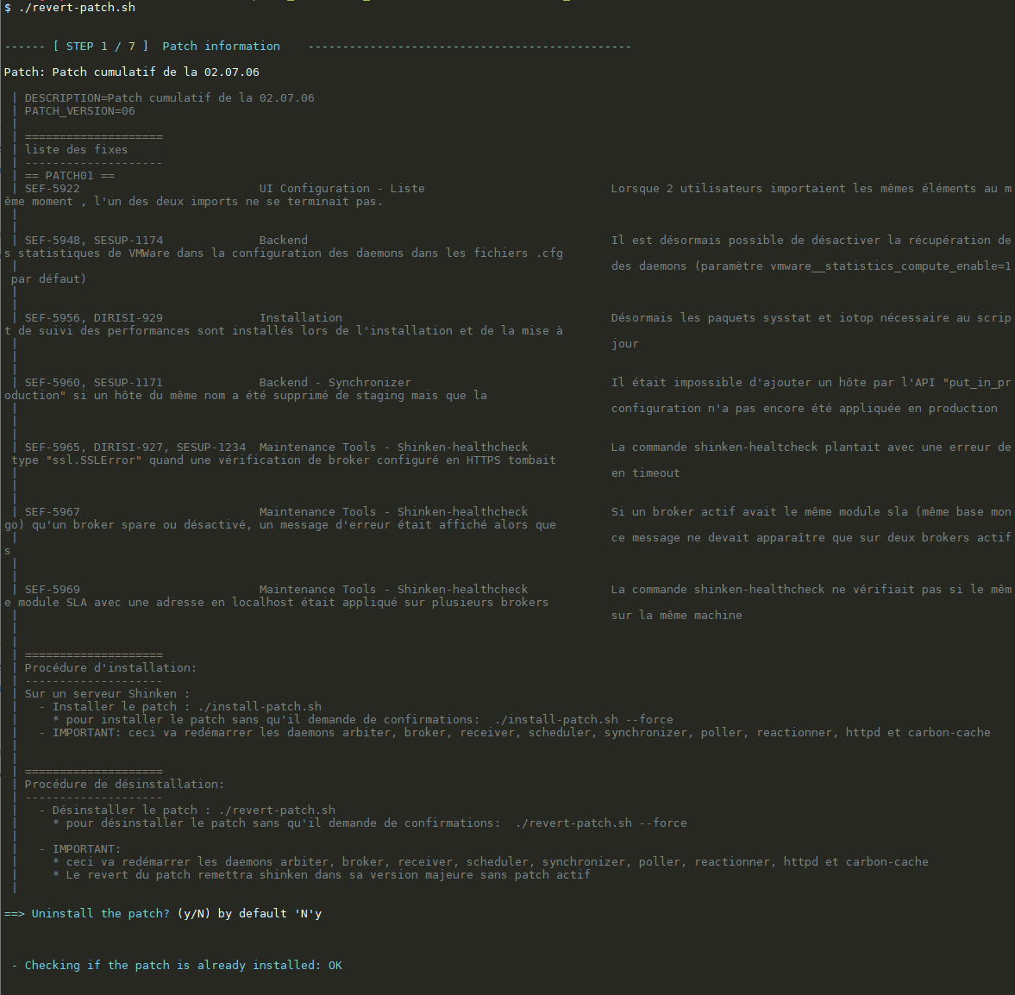Click the 'Uninstall the patch?' prompt line

pyautogui.click(x=100, y=914)
